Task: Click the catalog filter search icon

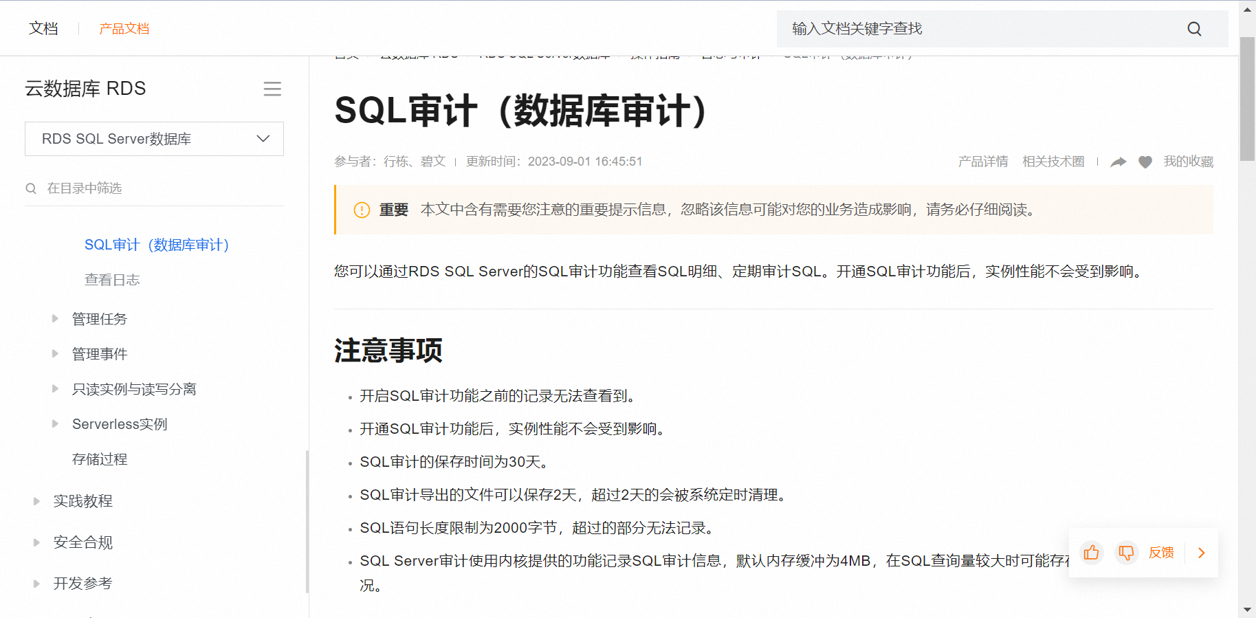Action: coord(31,188)
